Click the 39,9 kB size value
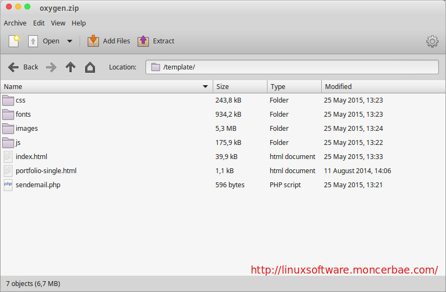The width and height of the screenshot is (446, 292). 226,156
